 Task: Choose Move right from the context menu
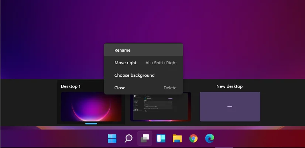click(125, 63)
